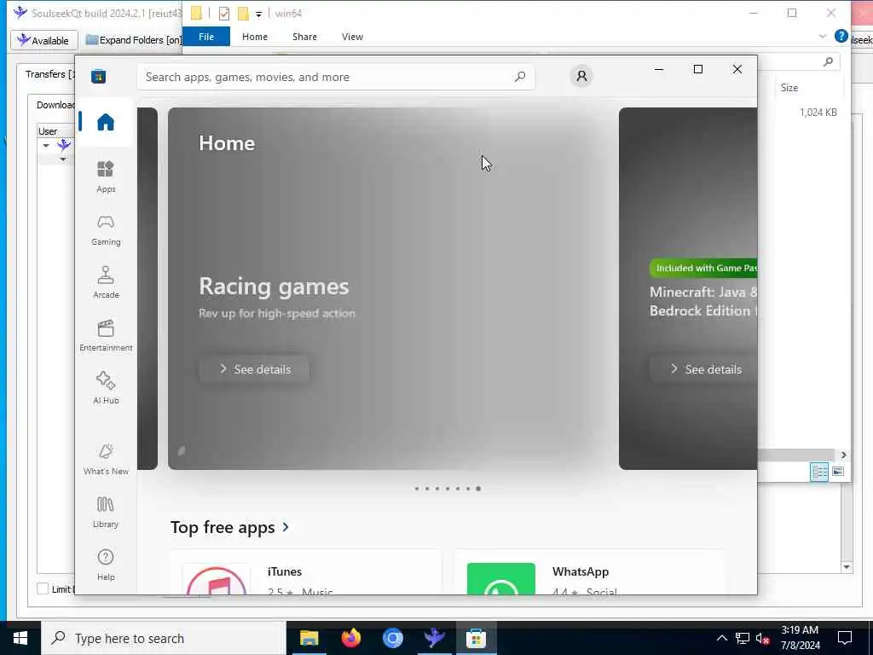This screenshot has width=873, height=655.
Task: Toggle the Limit checkbox in SoulseekQt
Action: pyautogui.click(x=43, y=588)
